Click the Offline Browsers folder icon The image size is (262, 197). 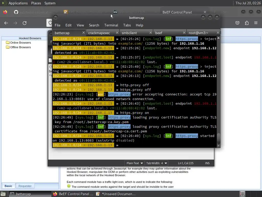(7, 47)
